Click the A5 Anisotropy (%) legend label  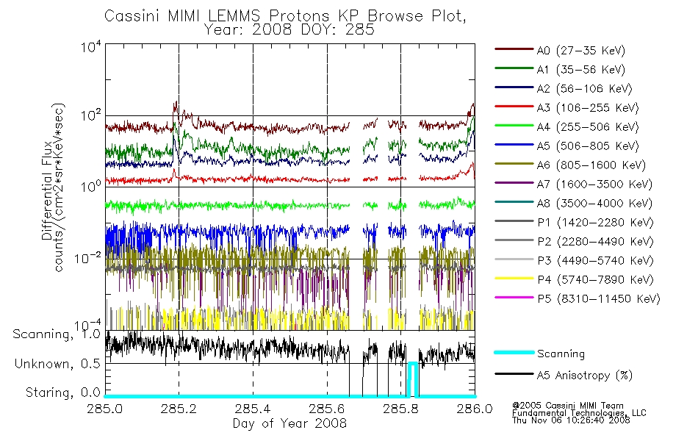[x=585, y=376]
